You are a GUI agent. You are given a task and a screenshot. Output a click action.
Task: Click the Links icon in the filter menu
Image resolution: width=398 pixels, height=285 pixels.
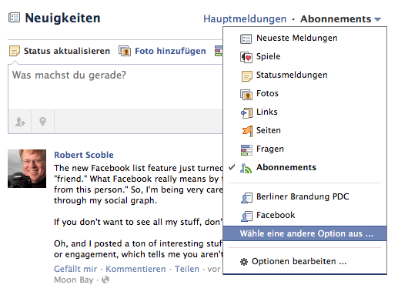pyautogui.click(x=246, y=113)
